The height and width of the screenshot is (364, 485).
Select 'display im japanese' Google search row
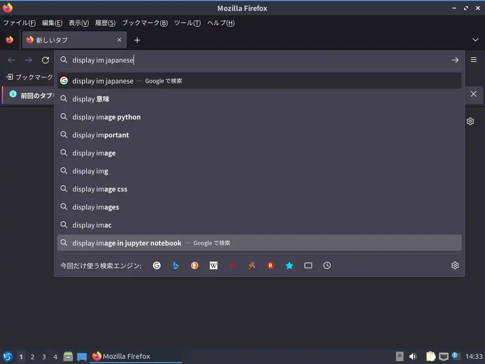(259, 81)
